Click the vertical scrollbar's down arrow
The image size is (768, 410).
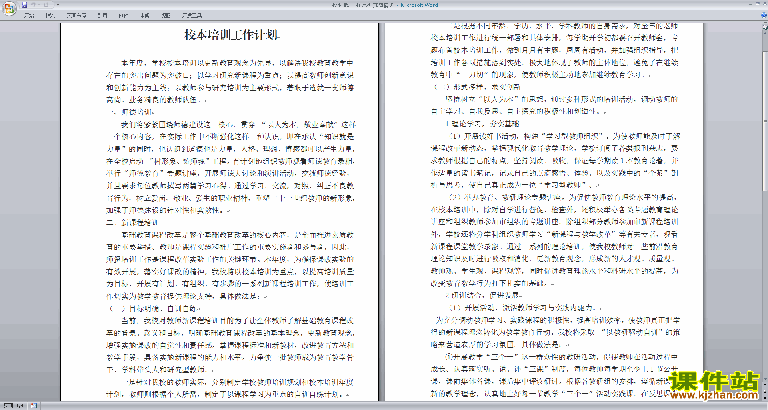click(x=765, y=379)
